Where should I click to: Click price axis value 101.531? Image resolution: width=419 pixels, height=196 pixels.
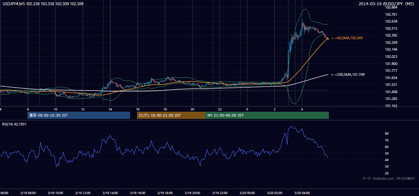391,85
